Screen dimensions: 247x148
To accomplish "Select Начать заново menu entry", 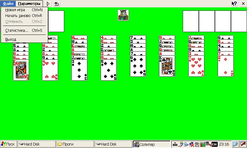I will tap(24, 15).
